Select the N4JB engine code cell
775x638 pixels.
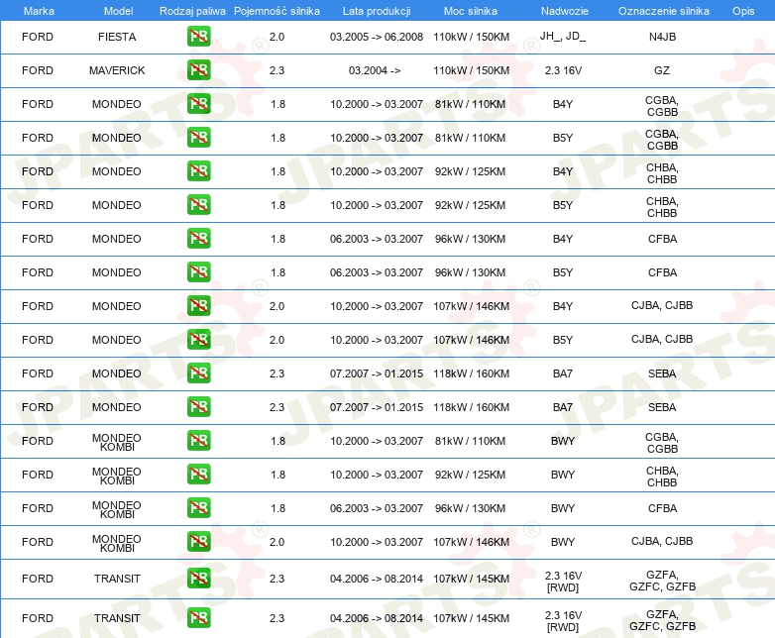[x=662, y=37]
